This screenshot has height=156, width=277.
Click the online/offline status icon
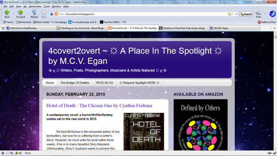270,153
